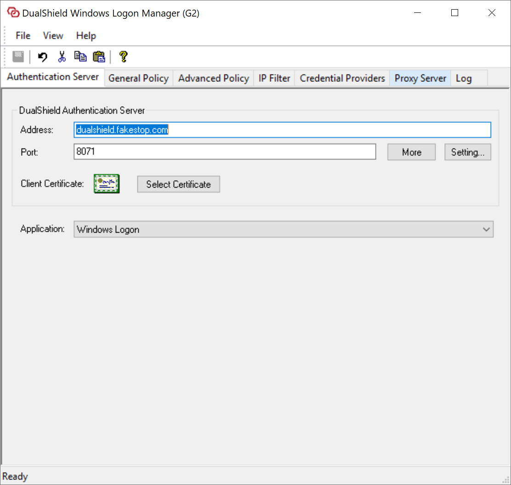The height and width of the screenshot is (485, 511).
Task: Click the yellow Help question mark icon
Action: [123, 57]
